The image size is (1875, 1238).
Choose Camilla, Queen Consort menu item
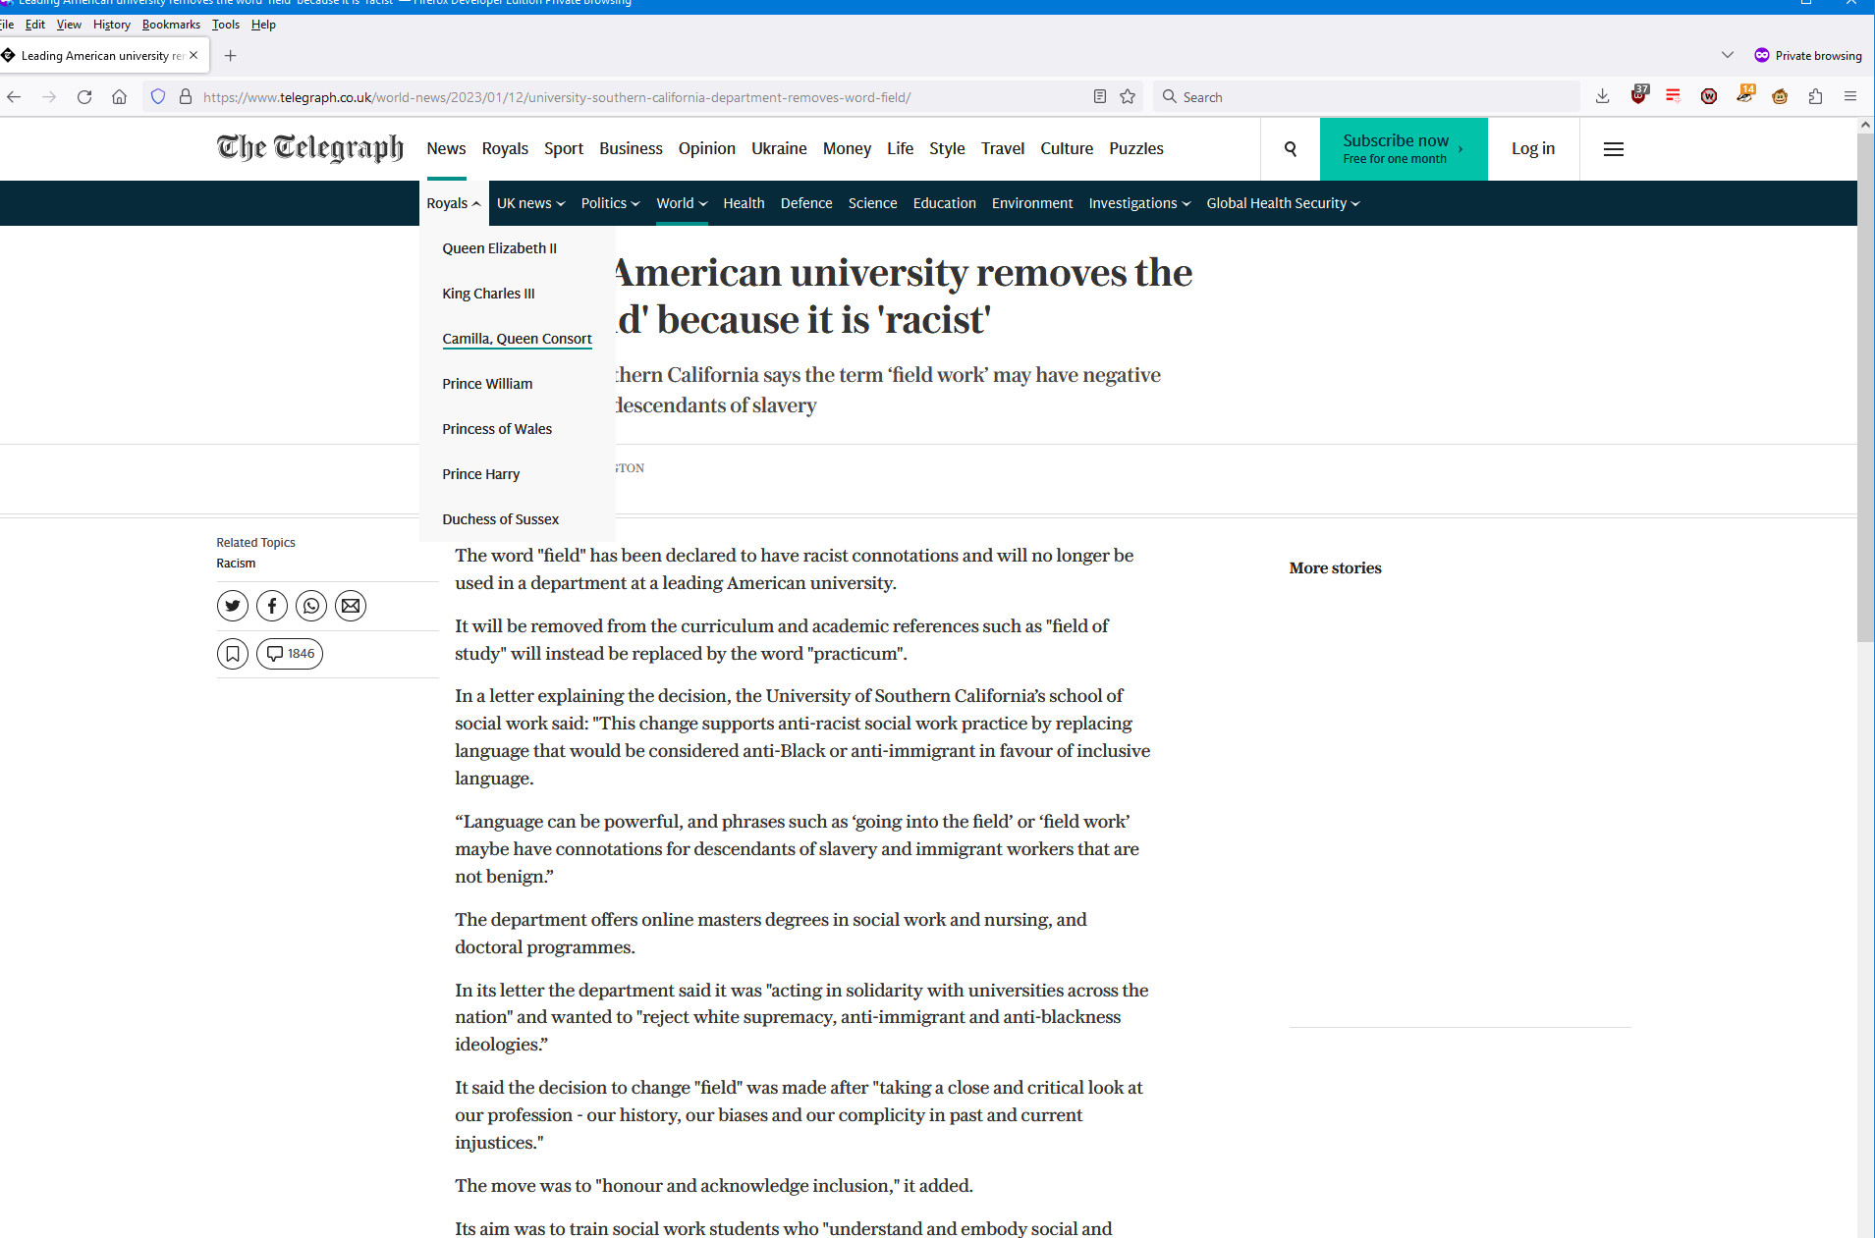517,339
